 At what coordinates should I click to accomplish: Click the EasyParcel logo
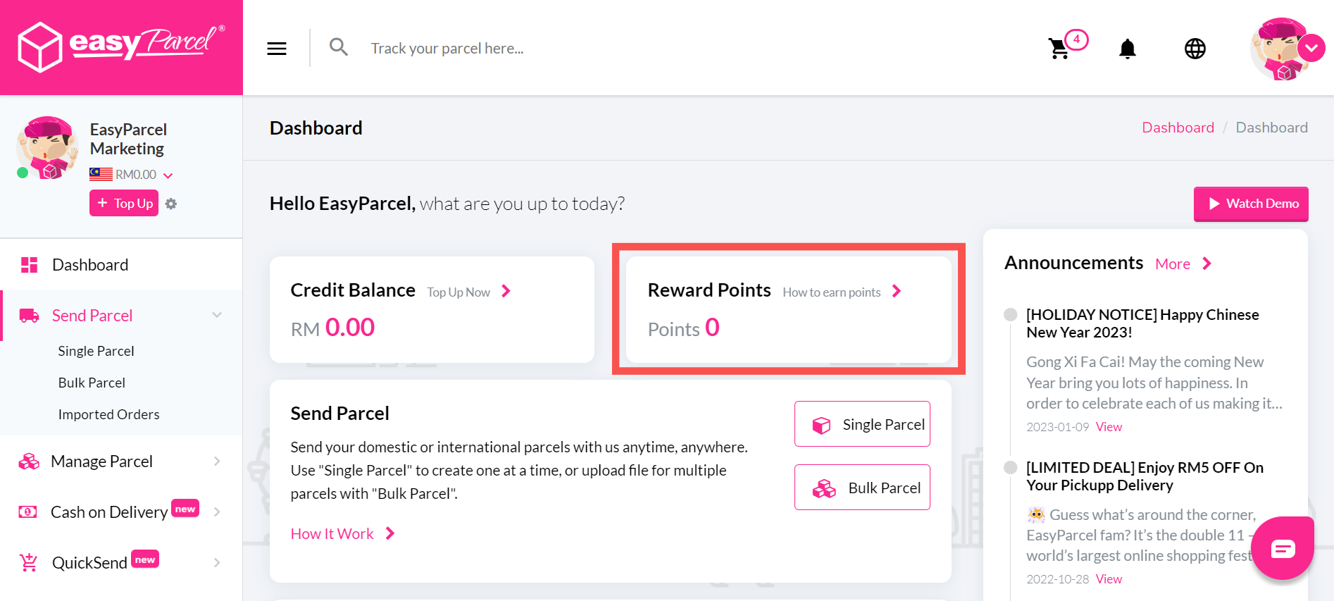[121, 47]
